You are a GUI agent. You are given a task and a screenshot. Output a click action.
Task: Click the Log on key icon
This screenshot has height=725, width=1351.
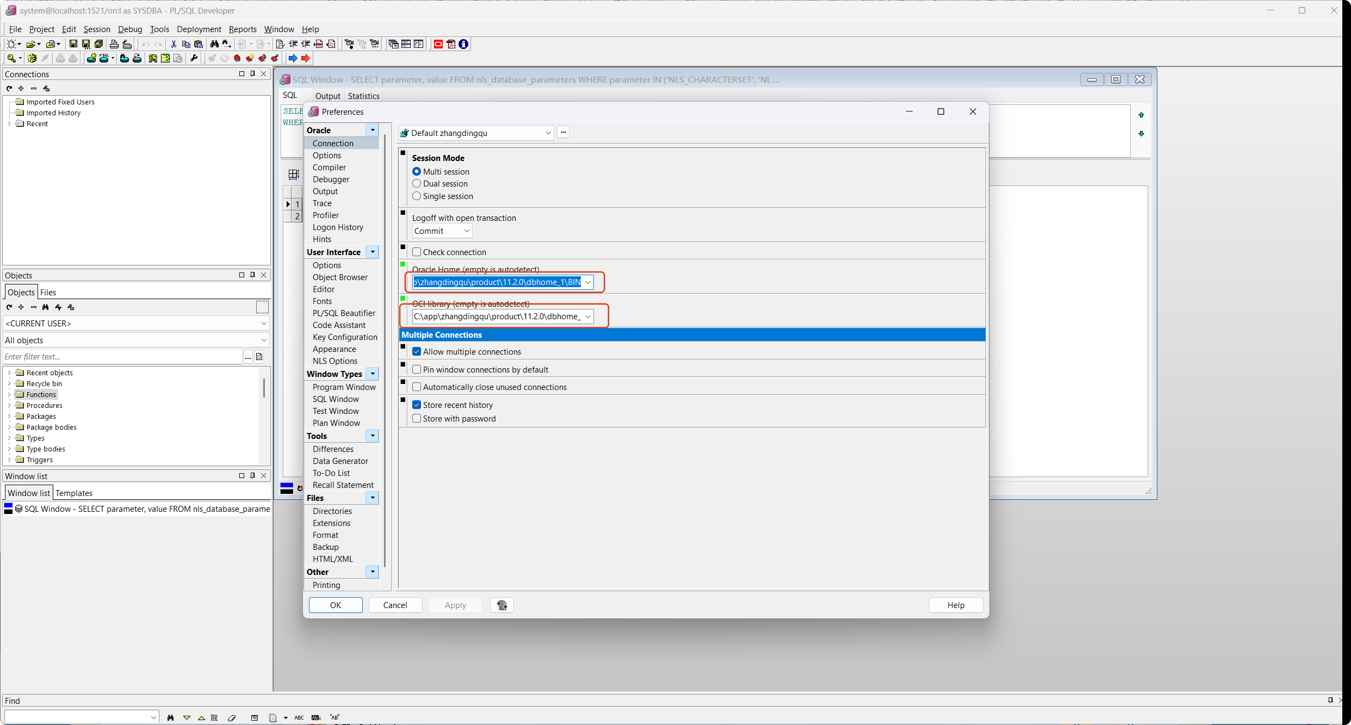point(10,58)
